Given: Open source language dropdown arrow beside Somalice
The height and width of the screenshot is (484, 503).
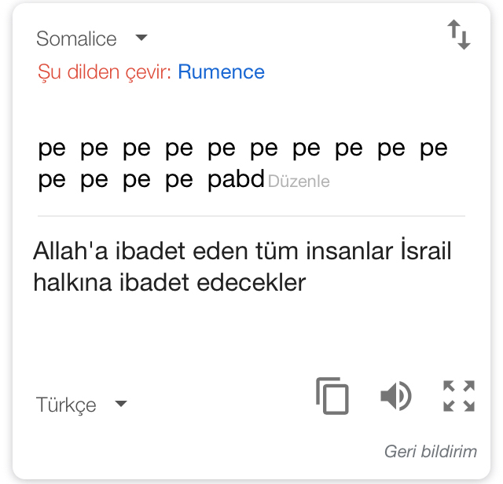Looking at the screenshot, I should coord(141,38).
